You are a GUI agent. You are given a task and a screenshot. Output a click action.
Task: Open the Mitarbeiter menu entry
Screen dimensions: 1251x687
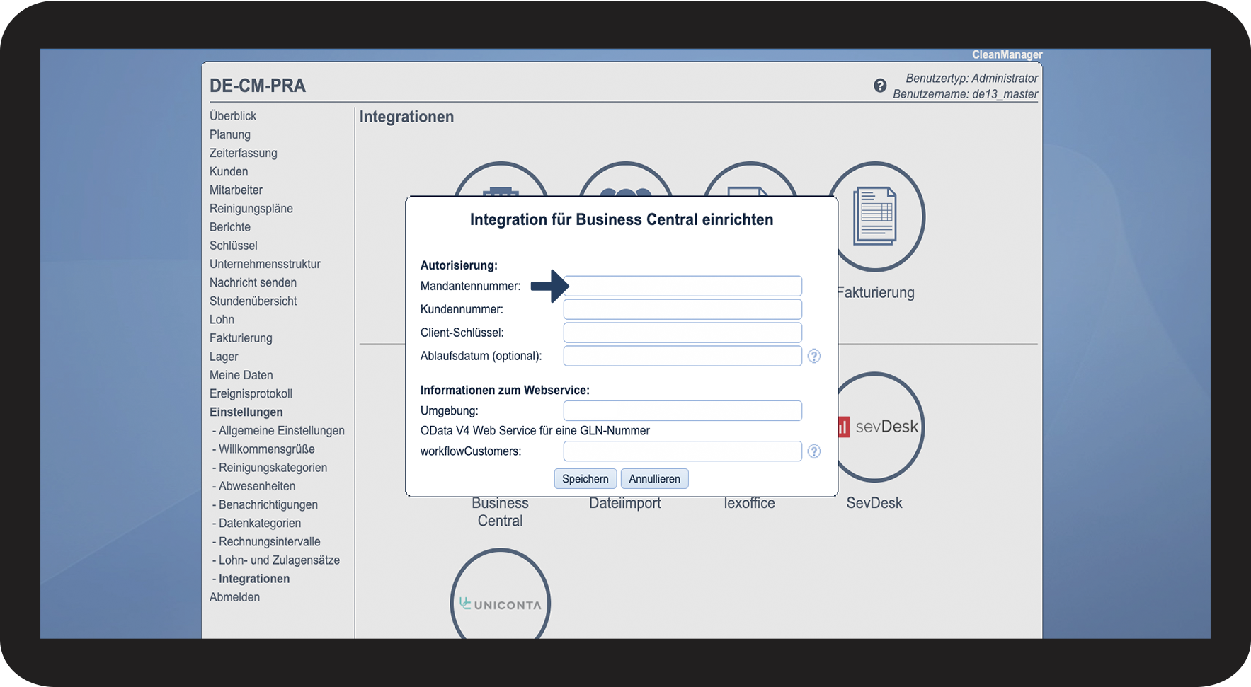point(236,190)
